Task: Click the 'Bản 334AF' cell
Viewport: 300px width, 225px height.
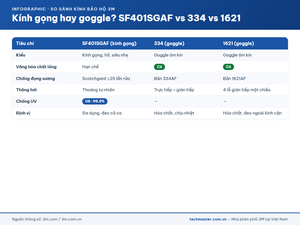Action: (165, 78)
